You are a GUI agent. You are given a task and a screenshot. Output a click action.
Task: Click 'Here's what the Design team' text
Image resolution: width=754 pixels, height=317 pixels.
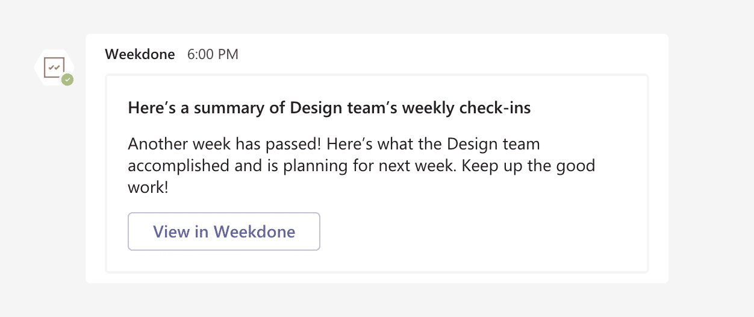449,145
